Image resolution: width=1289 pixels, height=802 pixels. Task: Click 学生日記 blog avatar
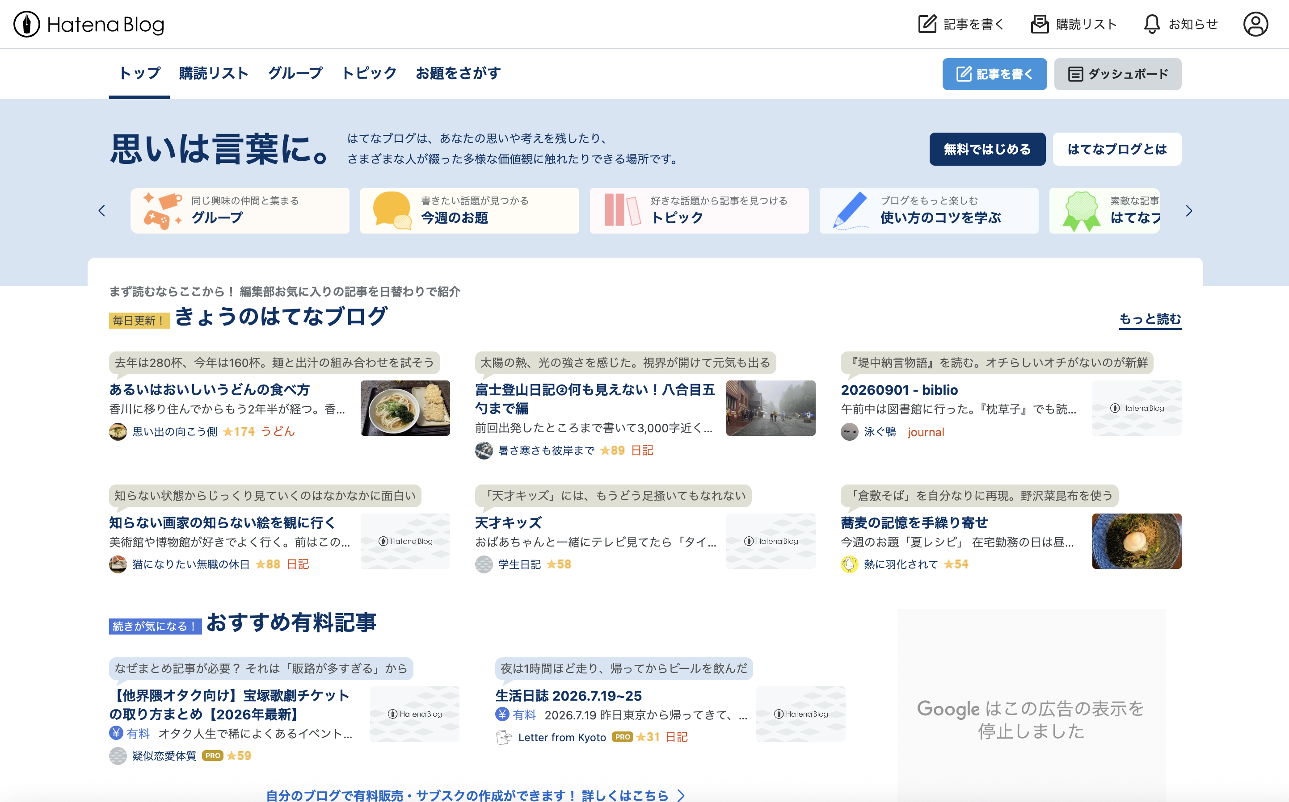click(x=484, y=564)
